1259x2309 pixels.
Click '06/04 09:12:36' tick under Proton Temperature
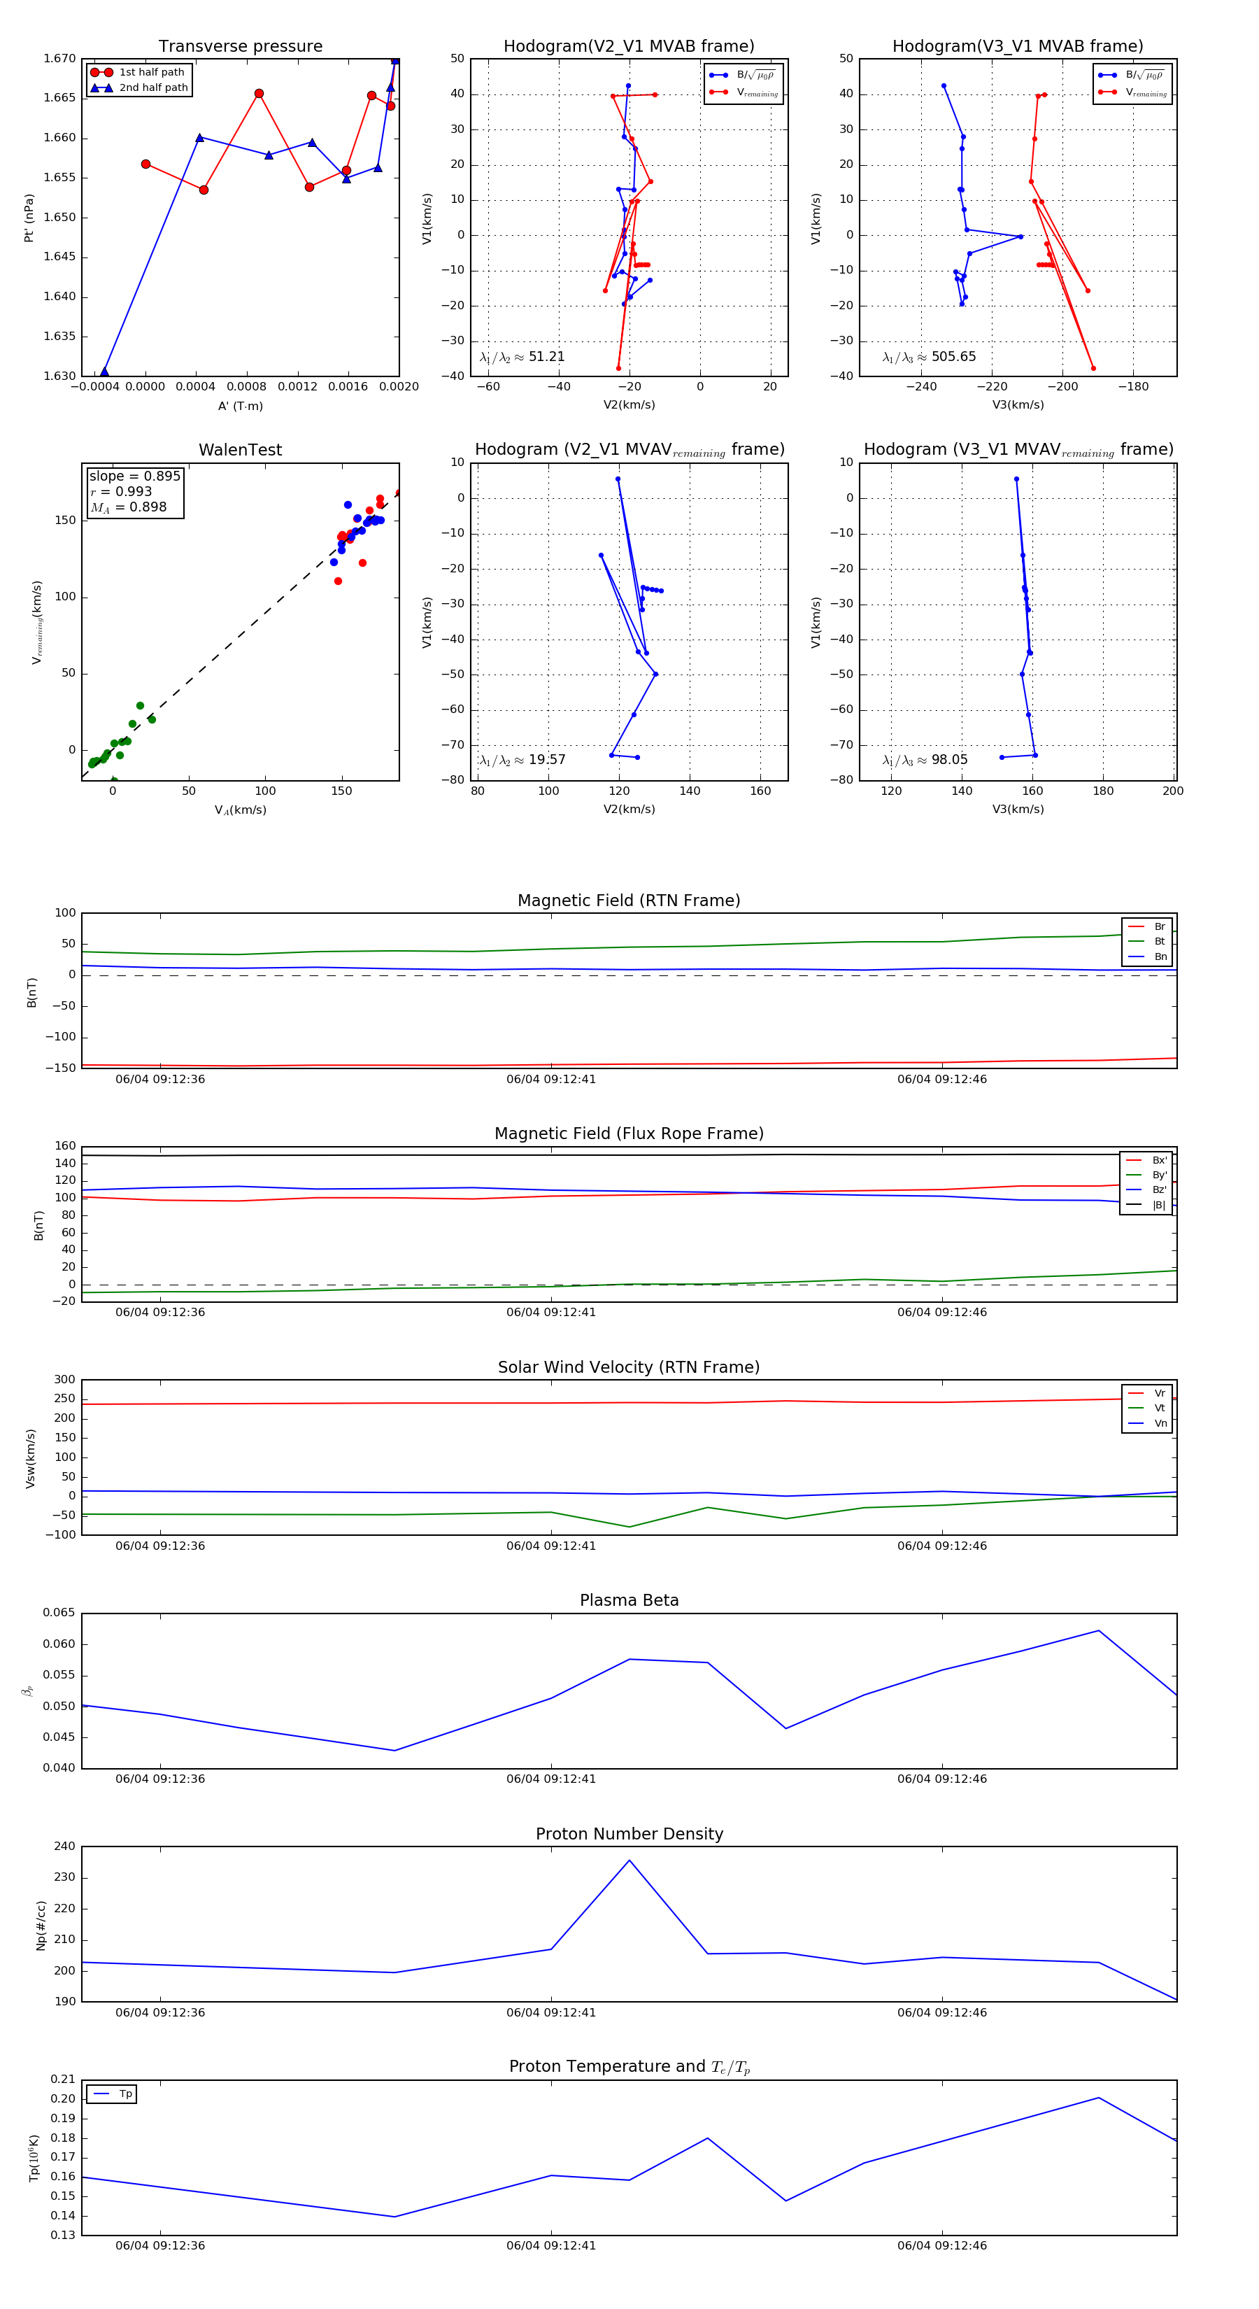coord(160,2246)
